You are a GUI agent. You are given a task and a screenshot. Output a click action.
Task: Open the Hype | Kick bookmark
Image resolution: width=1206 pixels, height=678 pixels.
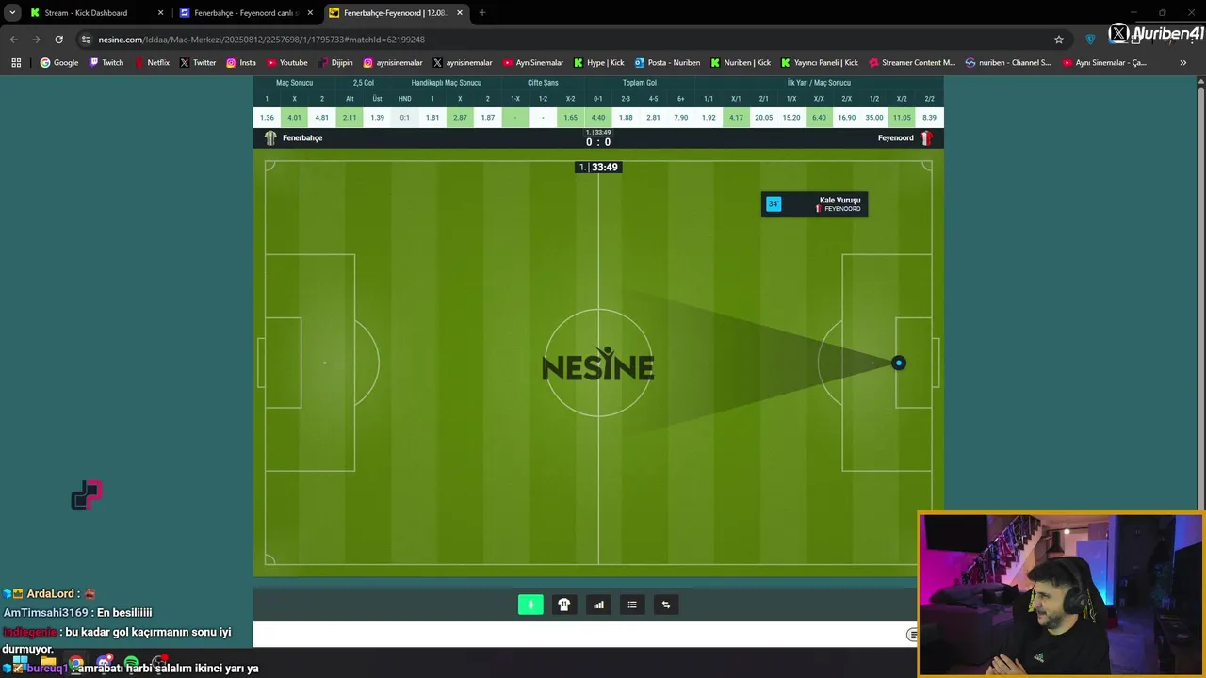click(599, 62)
